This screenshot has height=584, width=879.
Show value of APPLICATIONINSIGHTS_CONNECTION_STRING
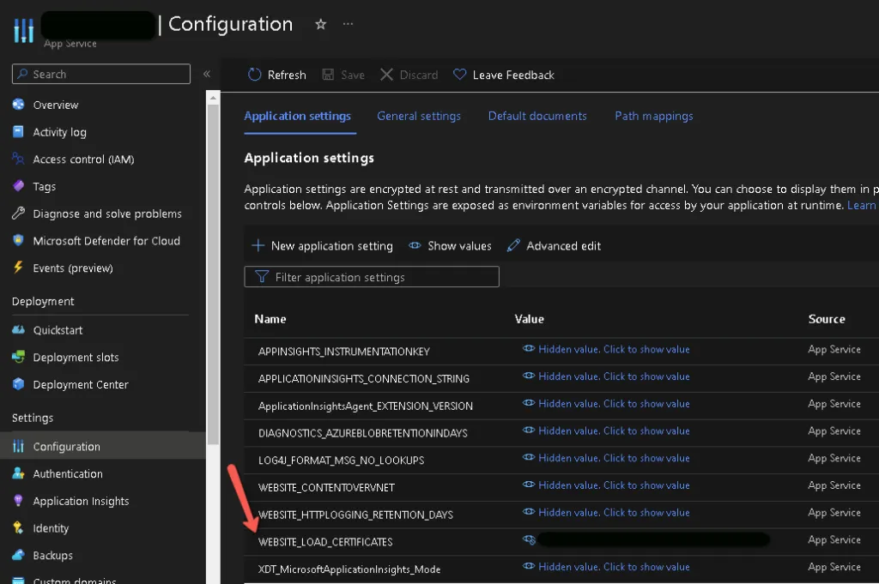pos(606,376)
